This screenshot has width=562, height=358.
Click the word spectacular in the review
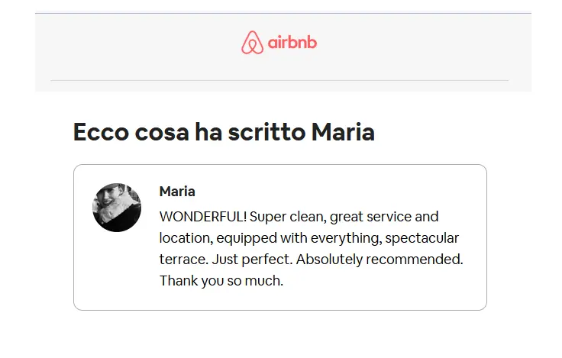pyautogui.click(x=422, y=238)
